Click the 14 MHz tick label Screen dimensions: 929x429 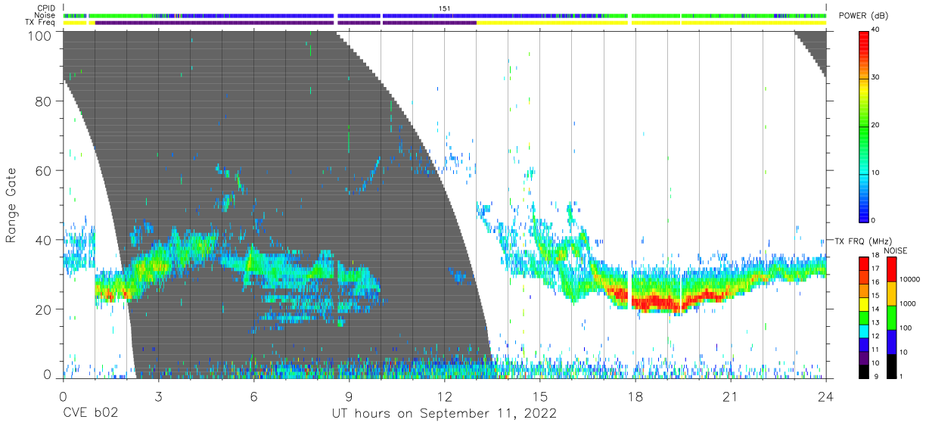coord(876,309)
